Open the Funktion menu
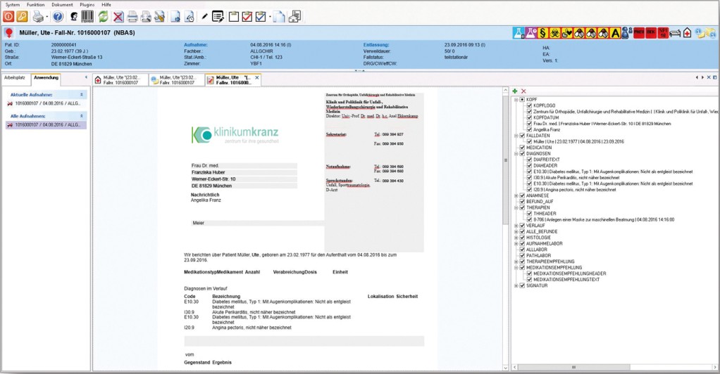Viewport: 720px width, 374px height. pyautogui.click(x=35, y=5)
